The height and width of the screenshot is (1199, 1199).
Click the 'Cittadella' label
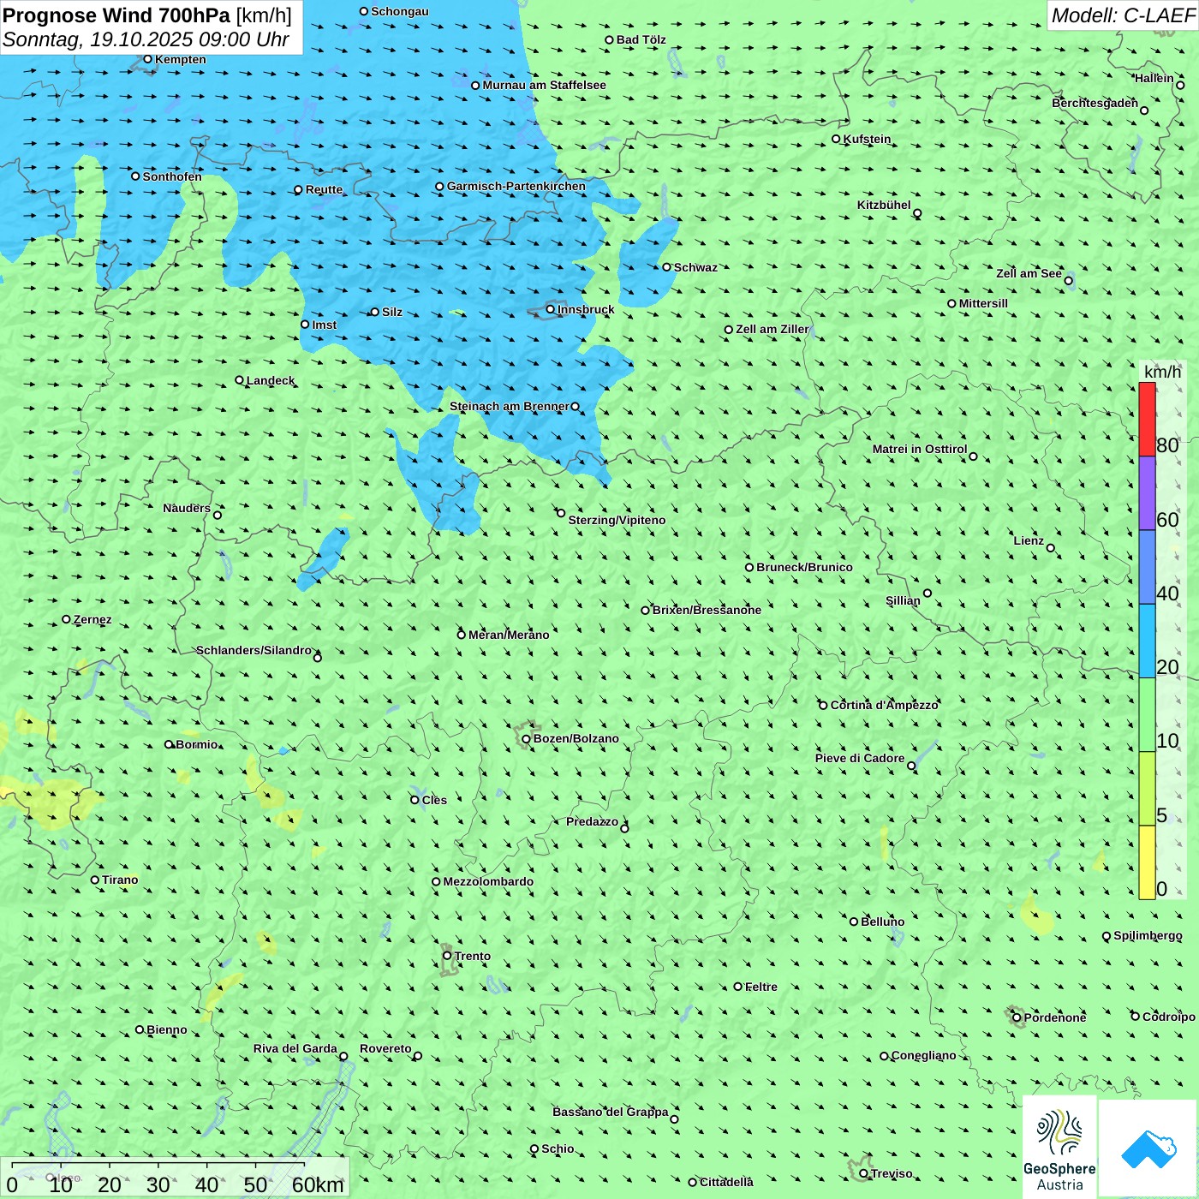pos(726,1182)
